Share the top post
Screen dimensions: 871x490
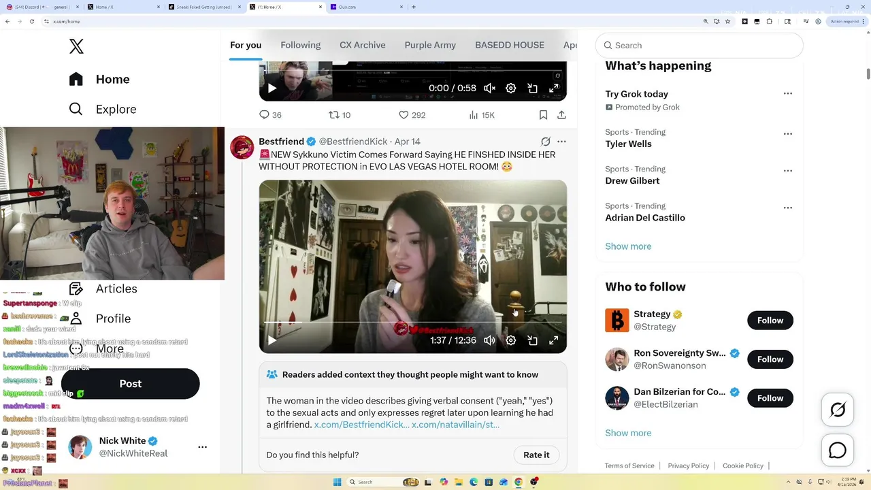pos(561,115)
